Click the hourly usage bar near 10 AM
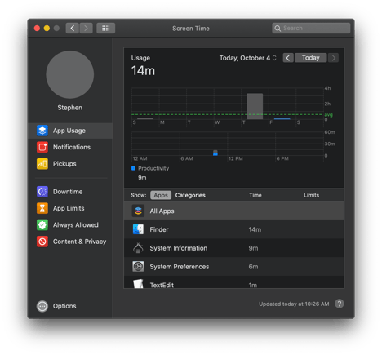The height and width of the screenshot is (355, 382). pos(215,153)
